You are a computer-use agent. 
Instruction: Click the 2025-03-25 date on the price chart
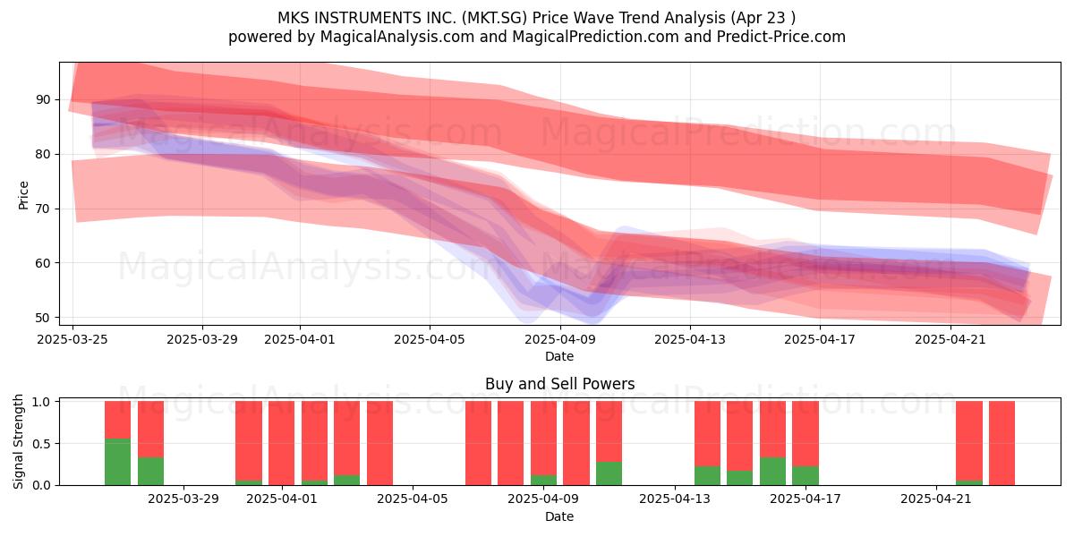72,339
